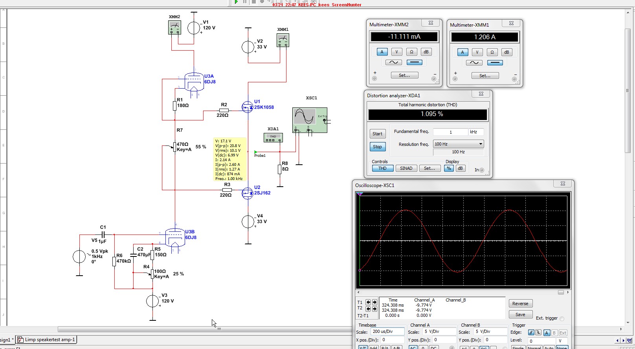Screen dimensions: 635x349
Task: Click the oscilloscope Save button
Action: [x=520, y=314]
